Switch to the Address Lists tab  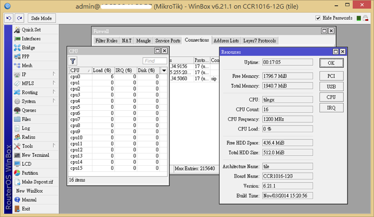point(226,41)
